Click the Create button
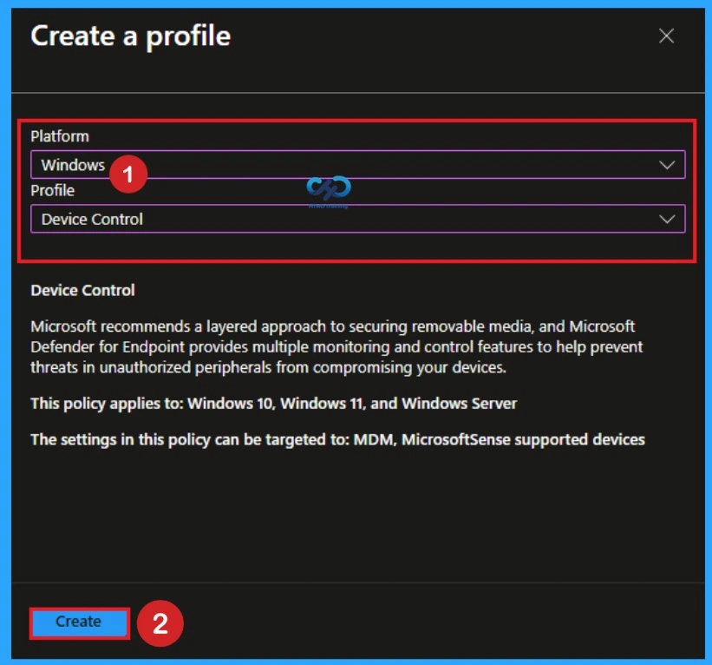The image size is (712, 665). (x=80, y=622)
